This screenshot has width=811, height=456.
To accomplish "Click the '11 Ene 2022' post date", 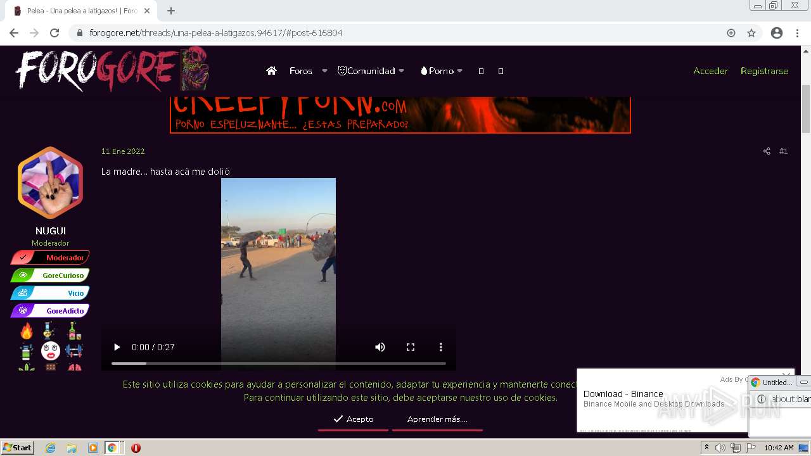I will pos(123,151).
